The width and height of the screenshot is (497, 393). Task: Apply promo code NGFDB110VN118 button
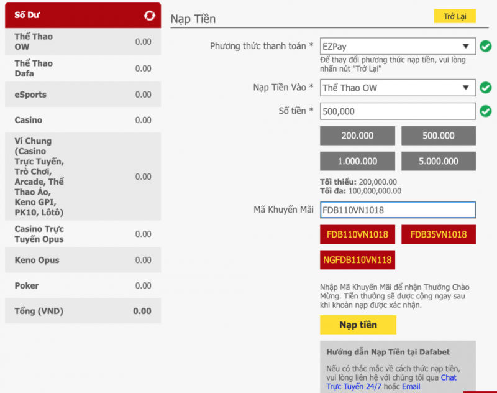point(357,260)
